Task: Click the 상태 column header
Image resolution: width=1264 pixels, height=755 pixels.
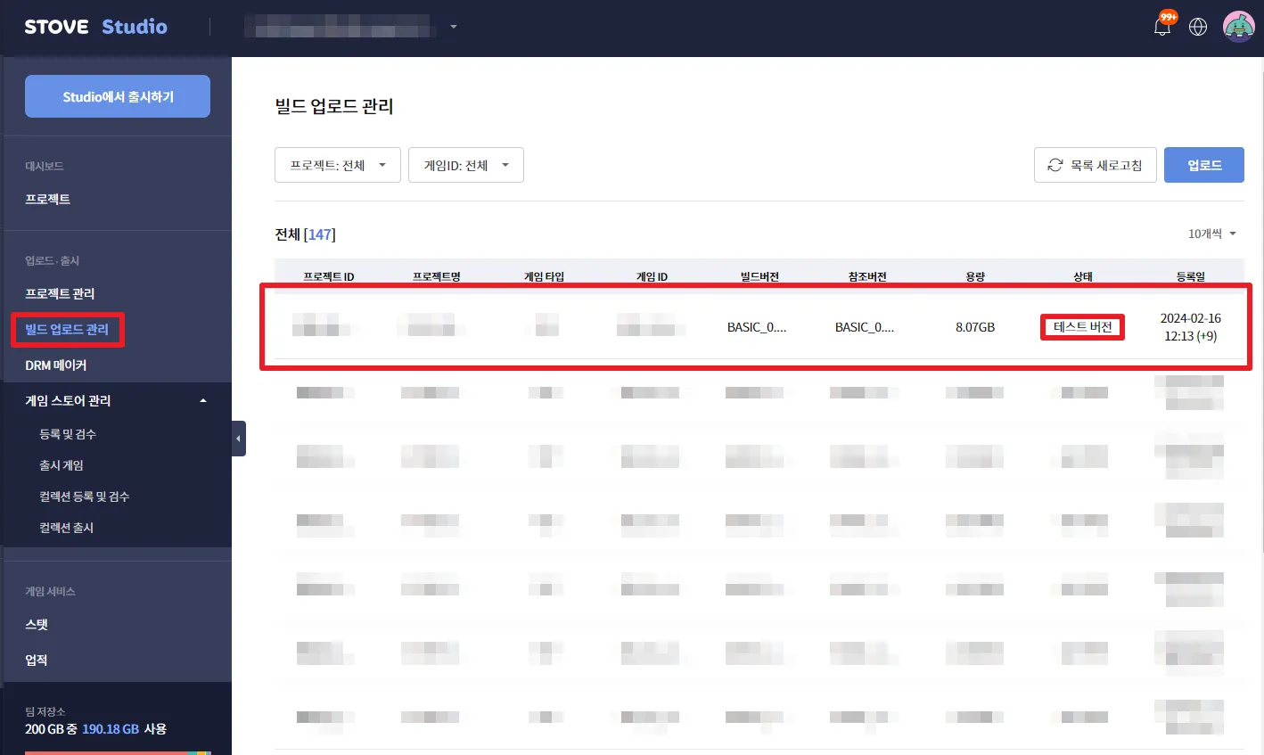Action: pyautogui.click(x=1083, y=276)
